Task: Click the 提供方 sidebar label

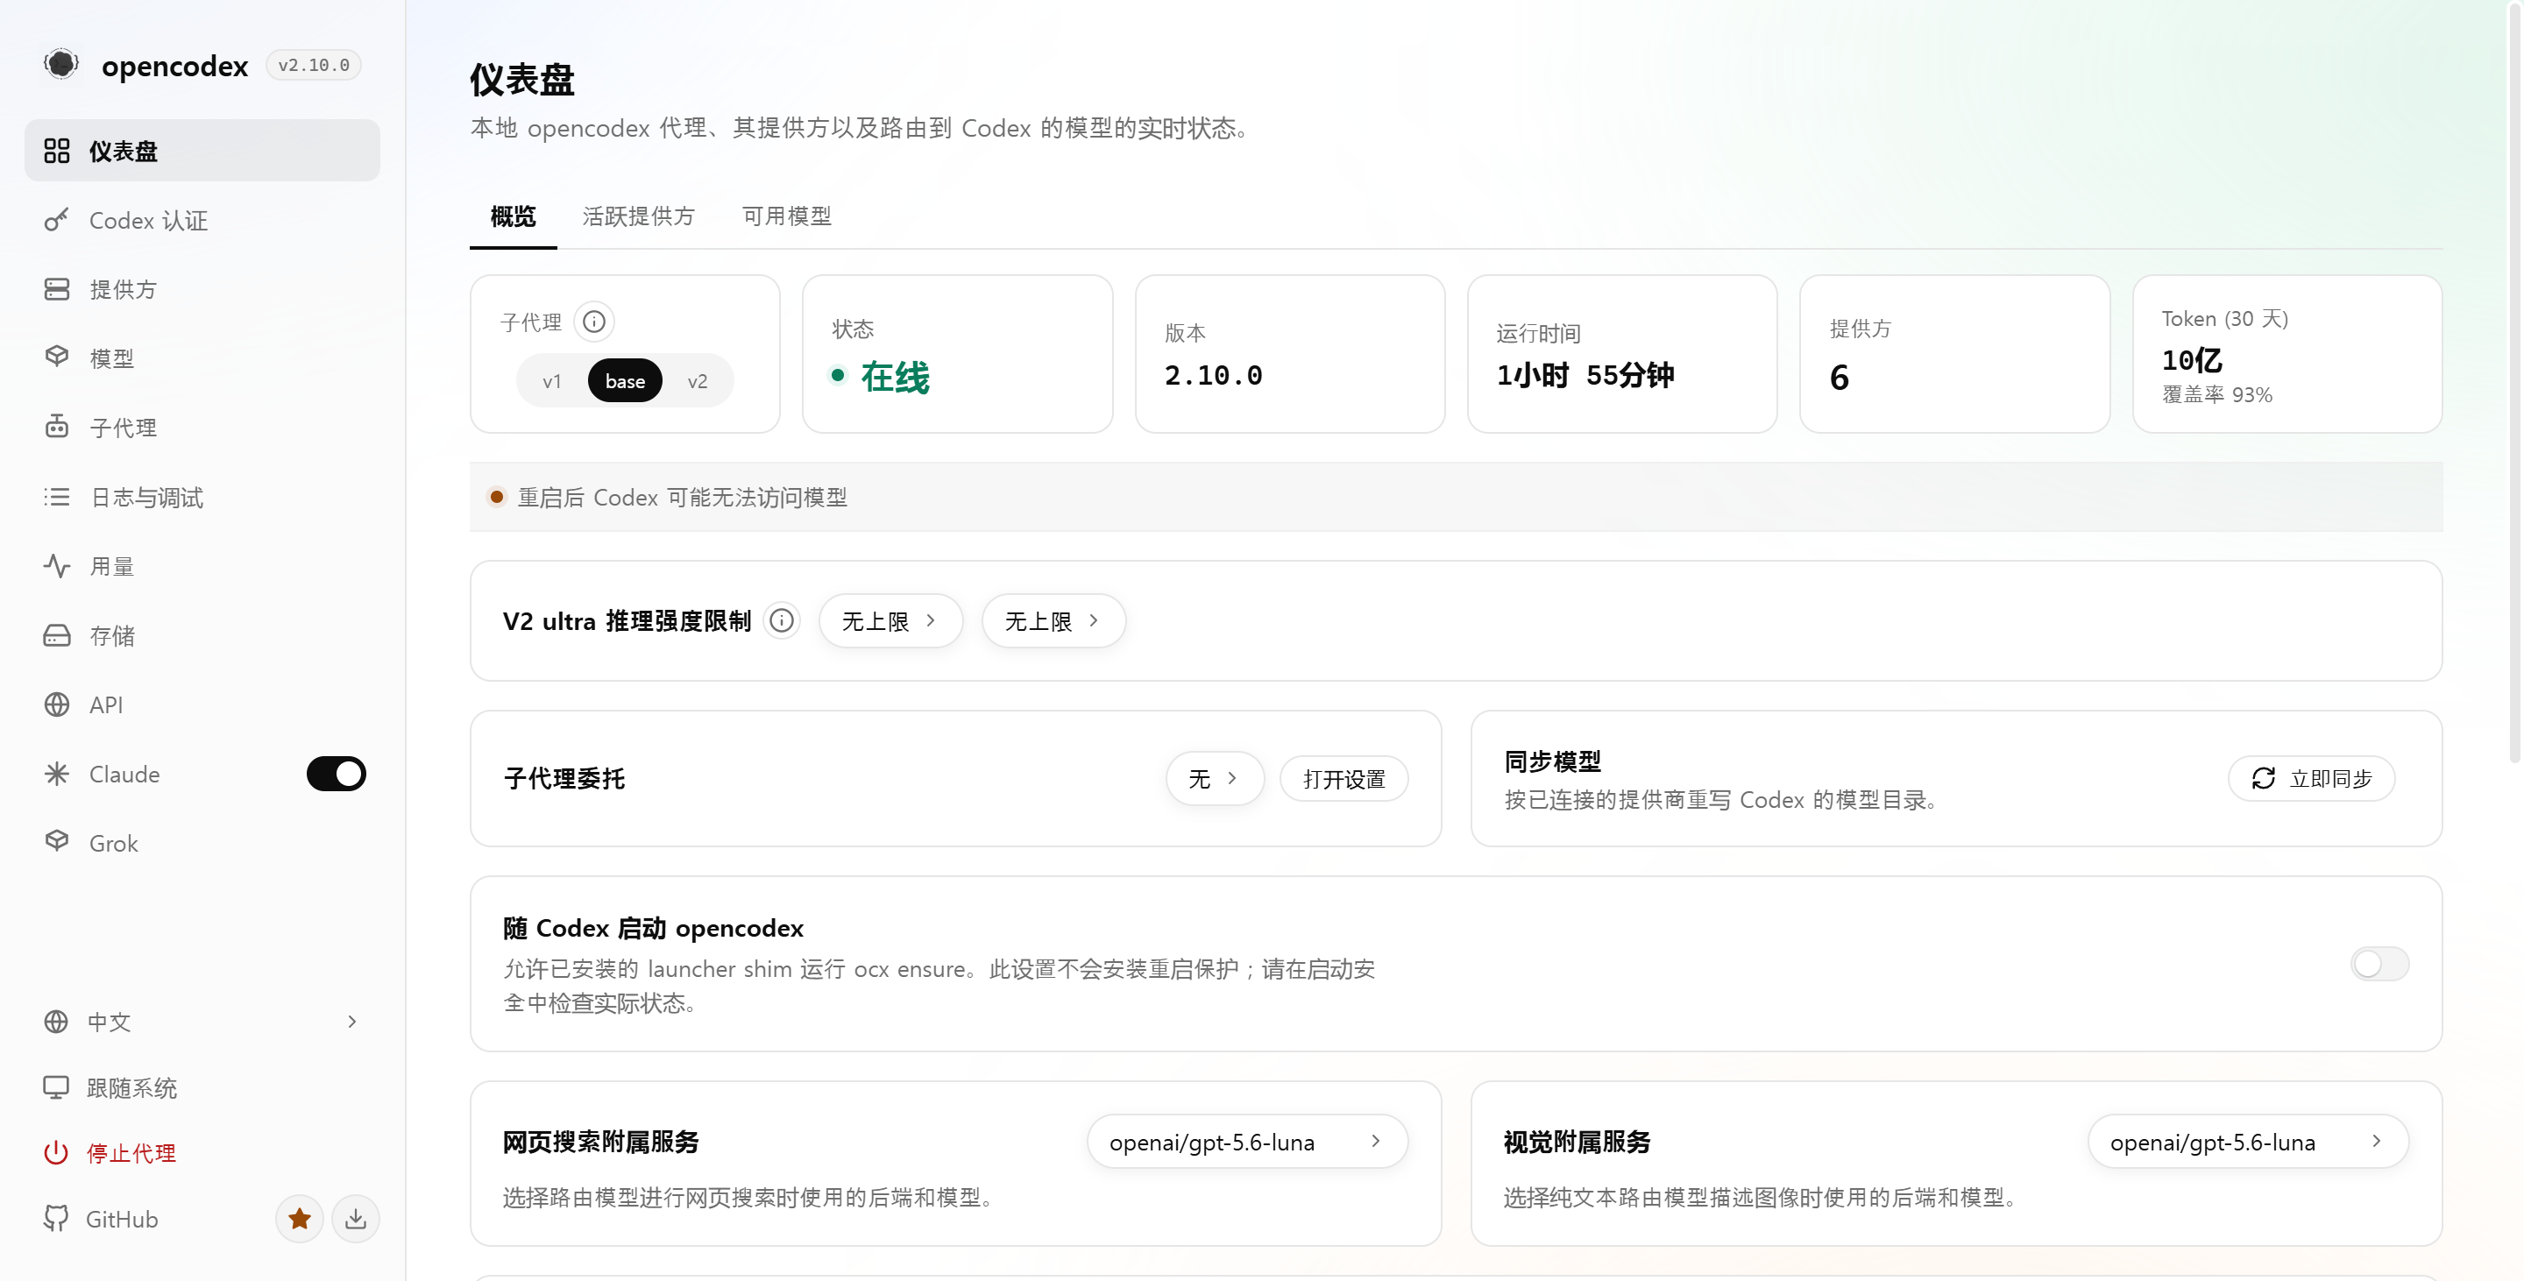Action: (123, 289)
